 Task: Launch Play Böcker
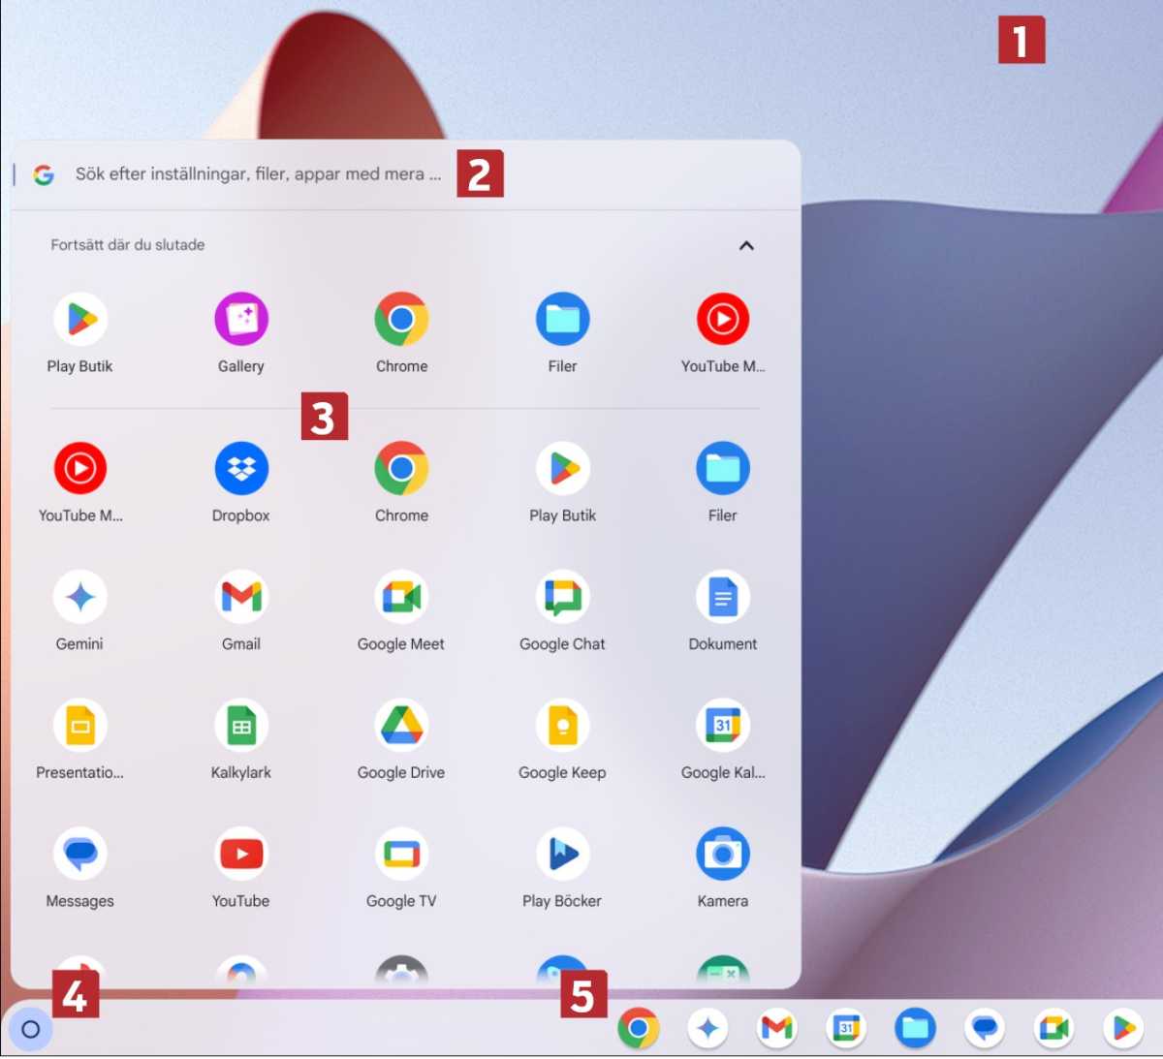coord(562,855)
